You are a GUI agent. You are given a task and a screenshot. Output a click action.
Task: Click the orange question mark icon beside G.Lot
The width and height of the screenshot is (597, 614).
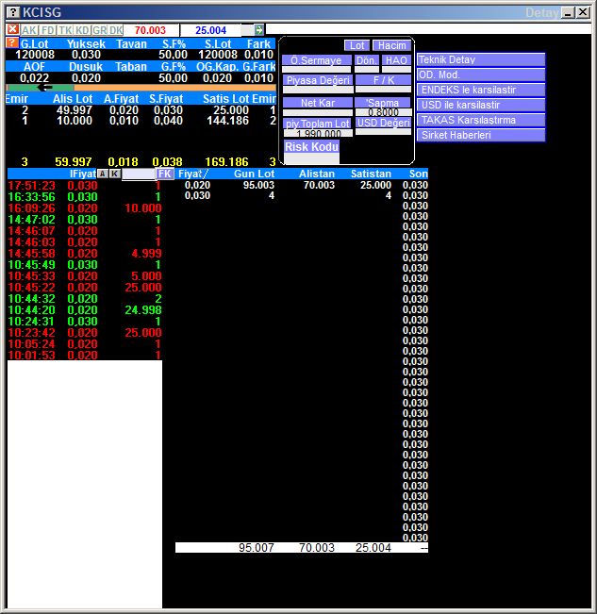point(12,42)
